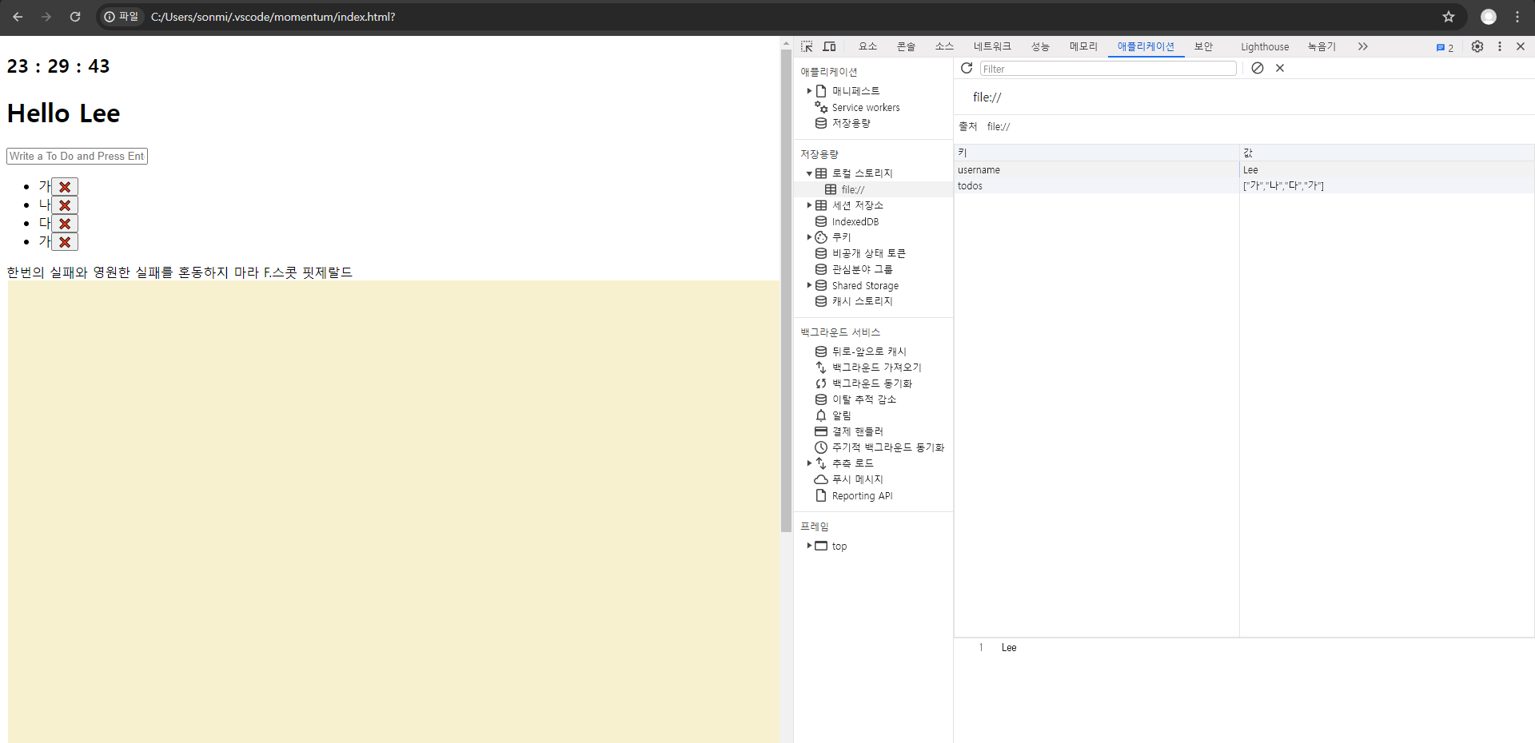Delete the first todo with its X button
The height and width of the screenshot is (743, 1535).
point(65,186)
